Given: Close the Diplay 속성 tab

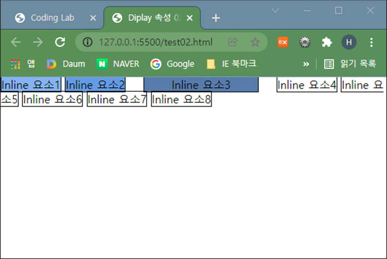Looking at the screenshot, I should tap(190, 18).
